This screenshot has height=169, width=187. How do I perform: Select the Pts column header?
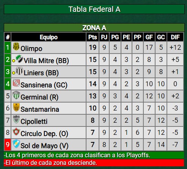tap(93, 37)
